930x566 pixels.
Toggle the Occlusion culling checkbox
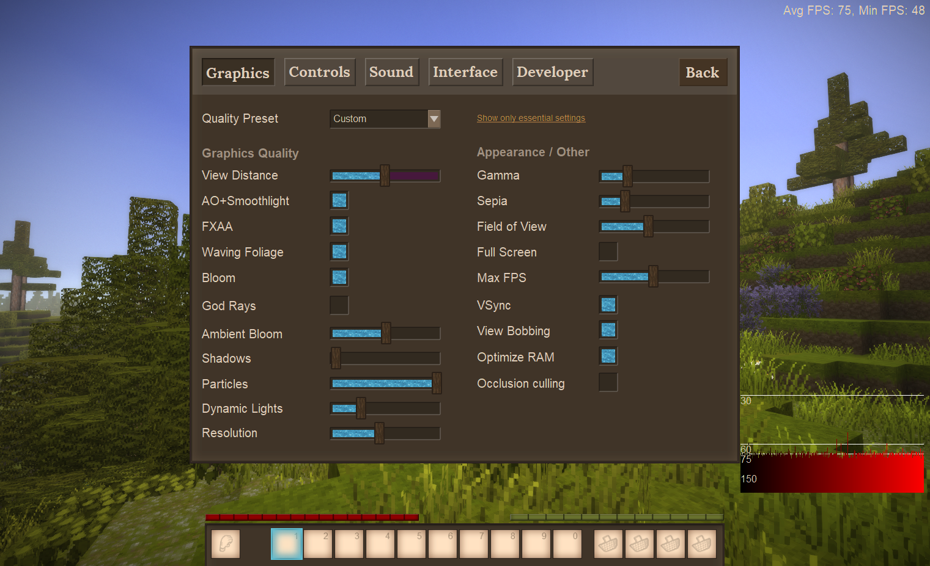pos(608,383)
